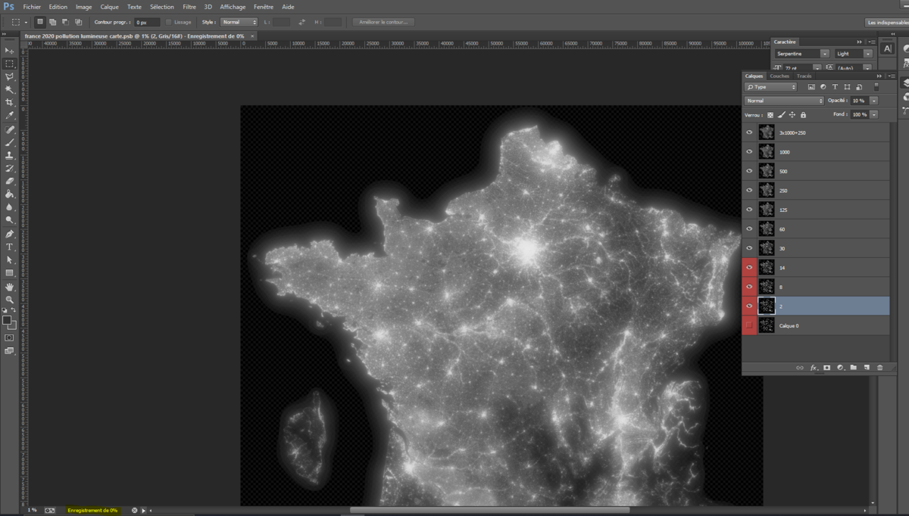This screenshot has height=516, width=909.
Task: Open Les indispensables workspace switcher
Action: [886, 23]
